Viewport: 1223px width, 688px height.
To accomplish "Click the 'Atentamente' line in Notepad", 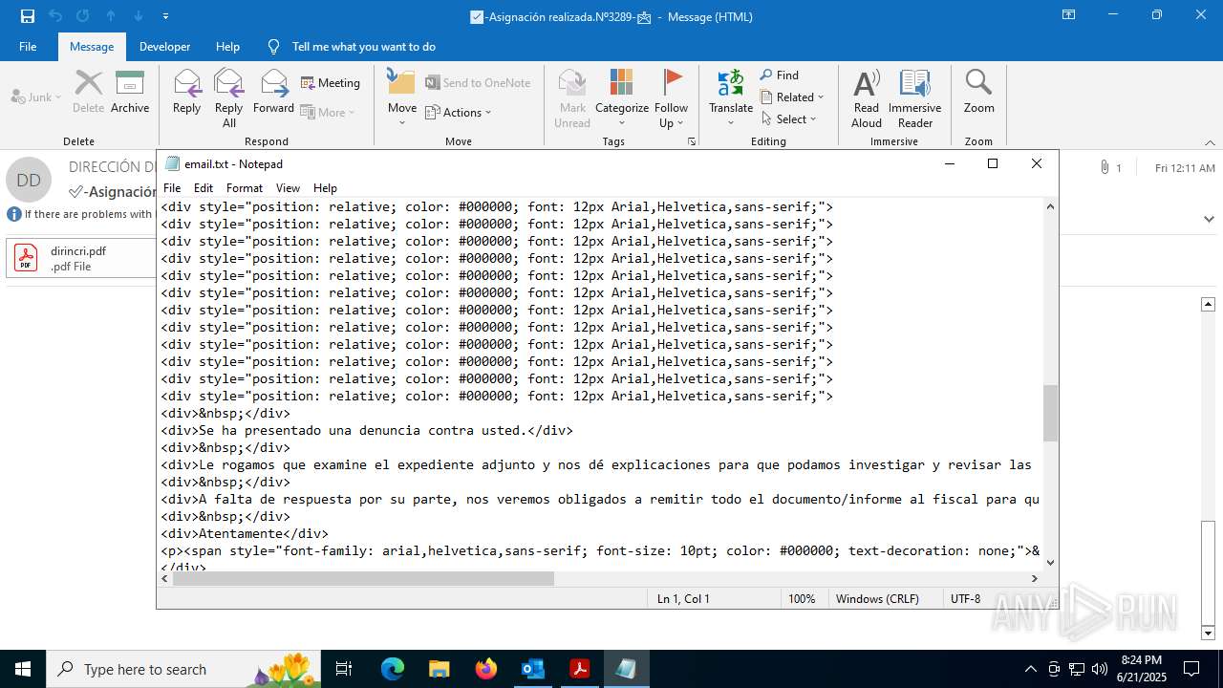I will tap(245, 533).
